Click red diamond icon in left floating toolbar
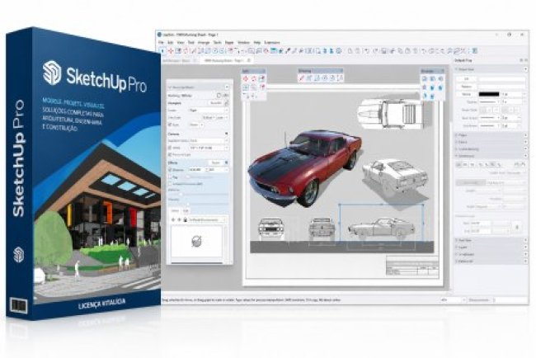 246,78
